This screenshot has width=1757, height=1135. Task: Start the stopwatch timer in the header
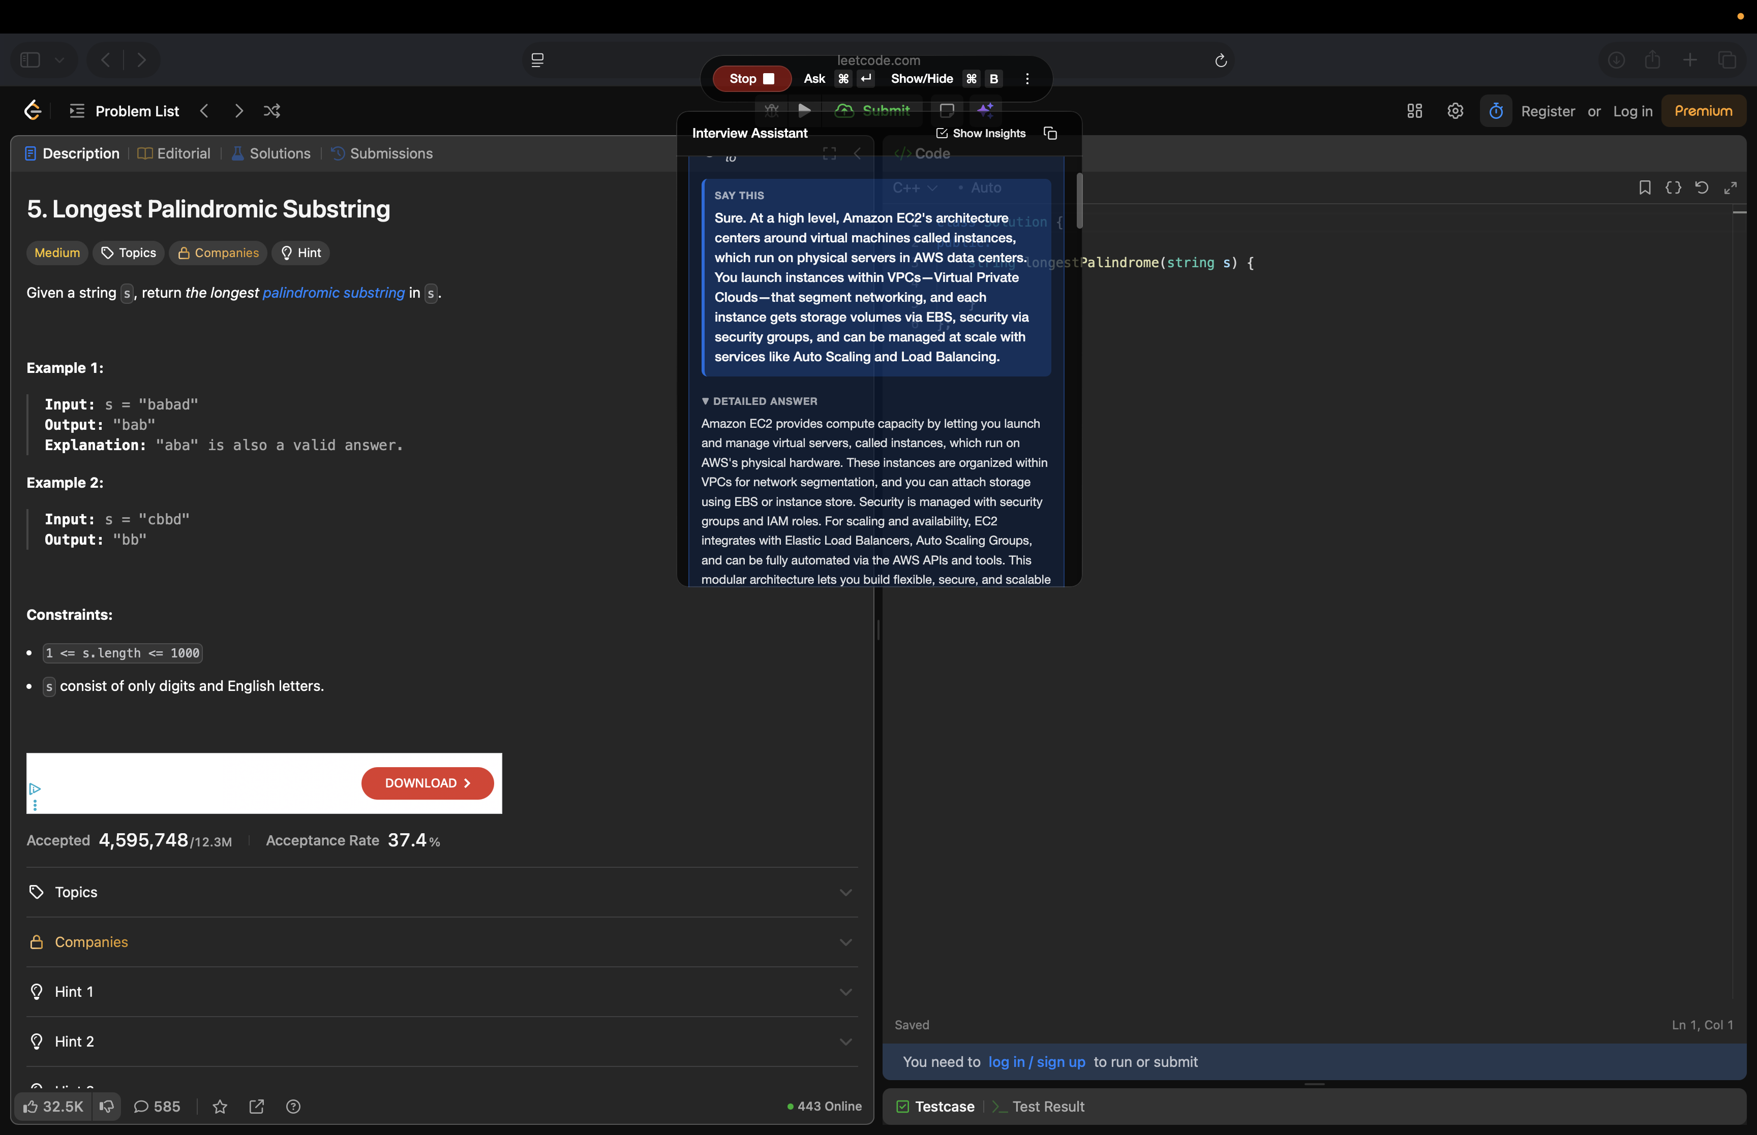click(x=1495, y=111)
